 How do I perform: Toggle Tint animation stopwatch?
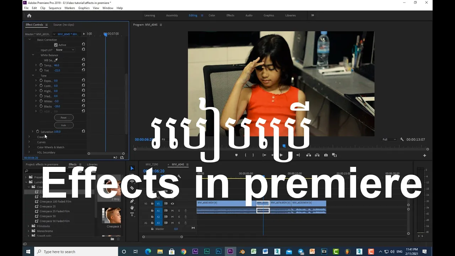tap(41, 70)
